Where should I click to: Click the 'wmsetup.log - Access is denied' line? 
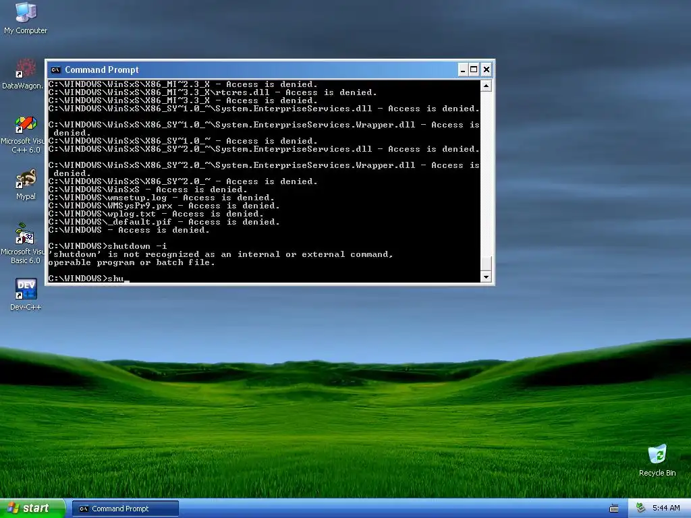161,198
